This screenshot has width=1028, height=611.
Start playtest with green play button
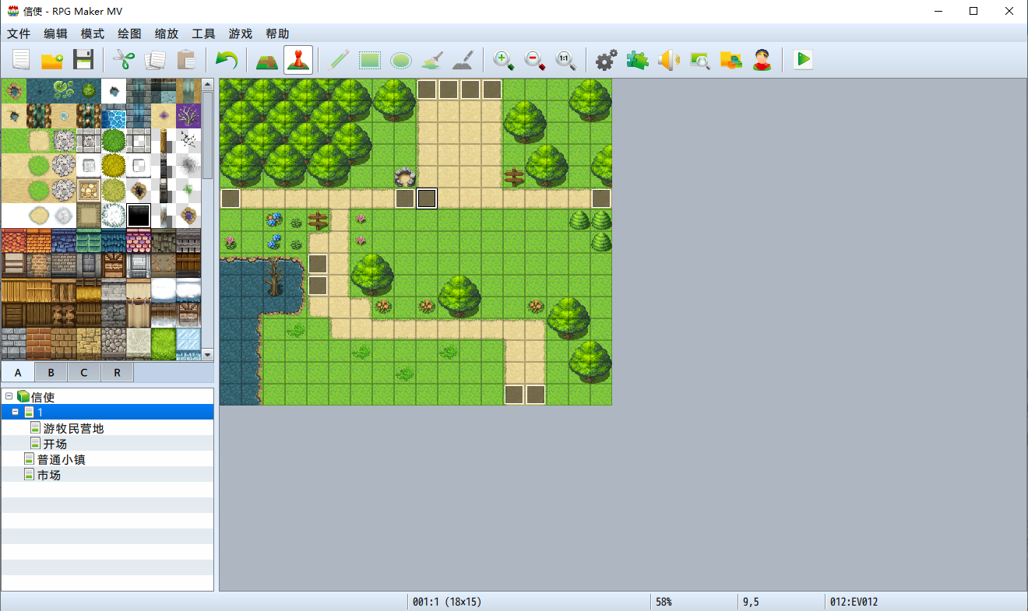803,60
